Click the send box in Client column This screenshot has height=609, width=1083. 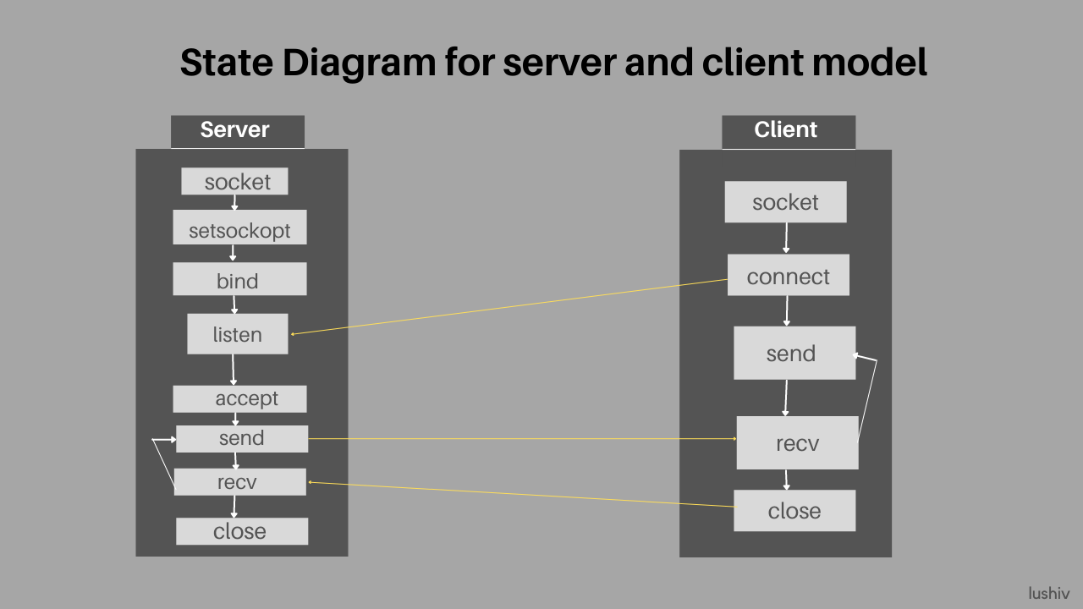(794, 353)
